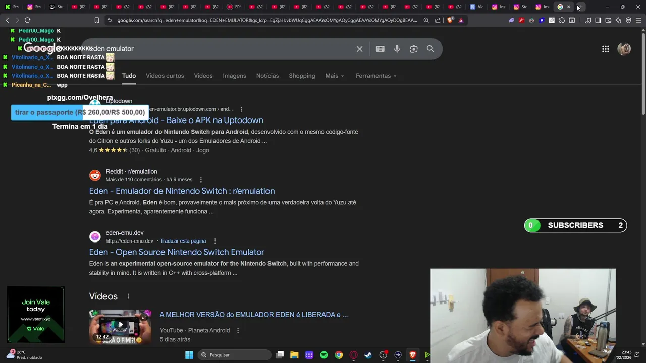Open 'Eden - Emulador de Nintendo Switch' Reddit link
This screenshot has height=363, width=646.
tap(182, 191)
